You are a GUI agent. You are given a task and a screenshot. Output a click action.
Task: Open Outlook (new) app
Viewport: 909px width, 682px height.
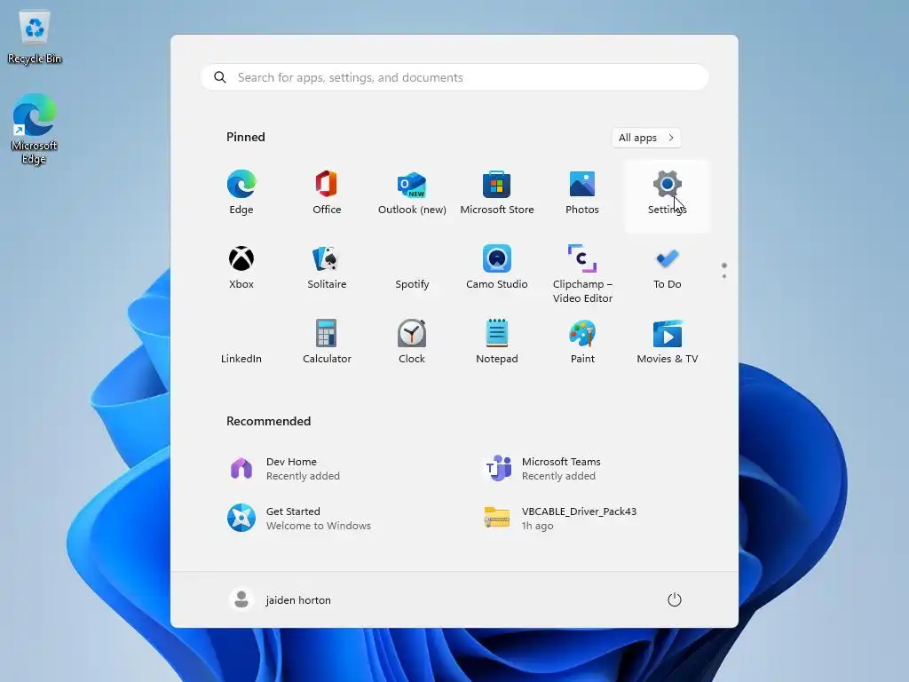[x=412, y=194]
